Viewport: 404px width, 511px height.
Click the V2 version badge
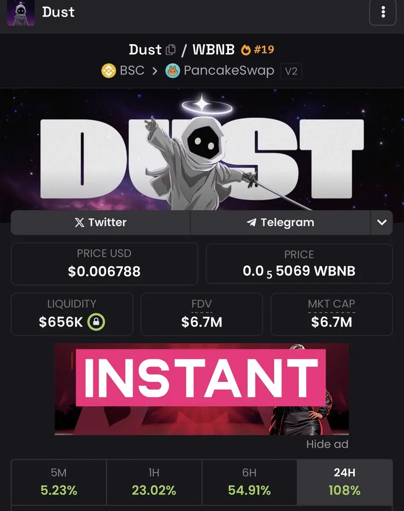click(x=291, y=71)
